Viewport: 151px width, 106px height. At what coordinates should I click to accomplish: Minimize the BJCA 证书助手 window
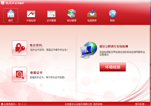point(141,2)
